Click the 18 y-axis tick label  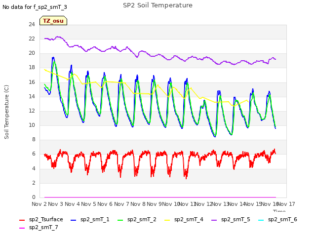pos(32,68)
